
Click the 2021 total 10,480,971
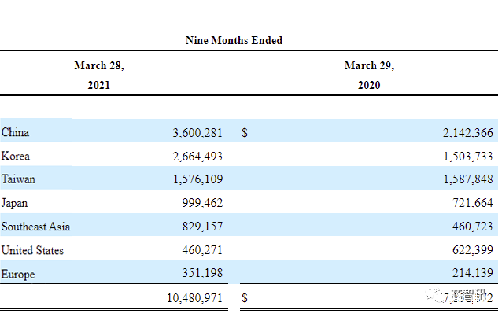tap(194, 298)
